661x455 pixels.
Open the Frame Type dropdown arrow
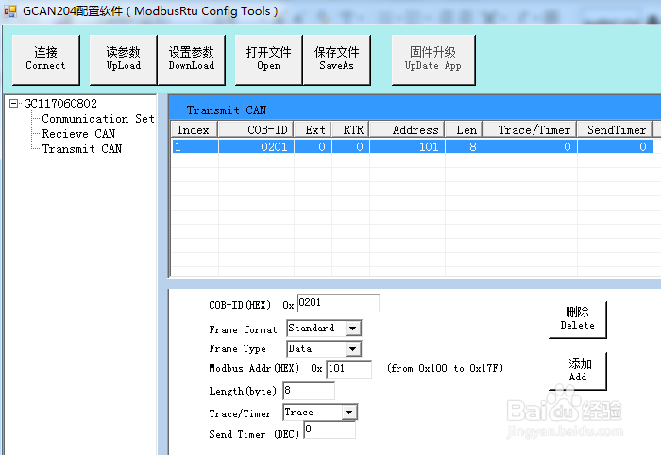coord(353,349)
